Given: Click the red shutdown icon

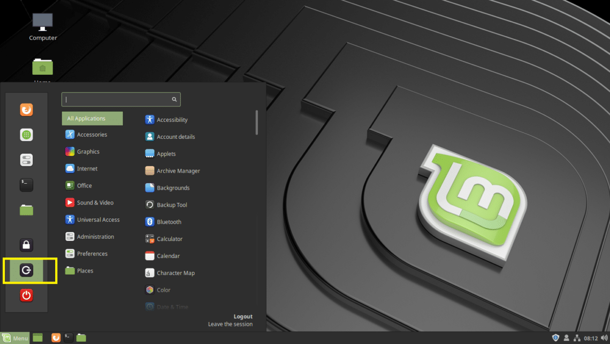Looking at the screenshot, I should (x=26, y=295).
